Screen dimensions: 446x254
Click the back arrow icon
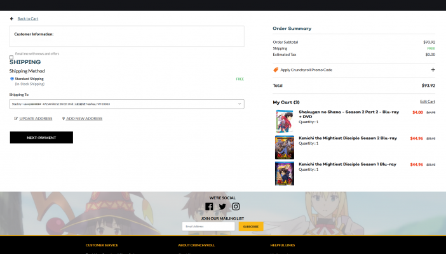[11, 18]
